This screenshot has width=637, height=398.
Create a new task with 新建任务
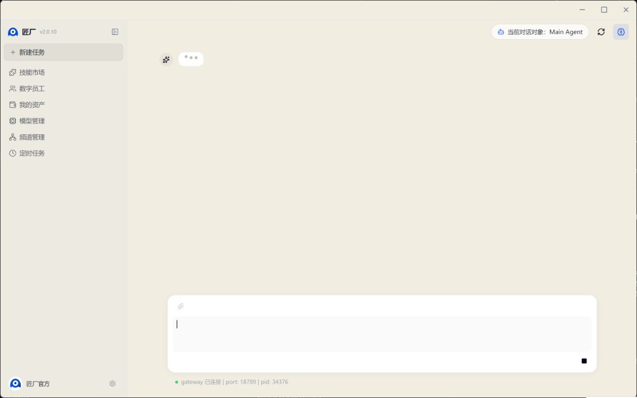(63, 52)
